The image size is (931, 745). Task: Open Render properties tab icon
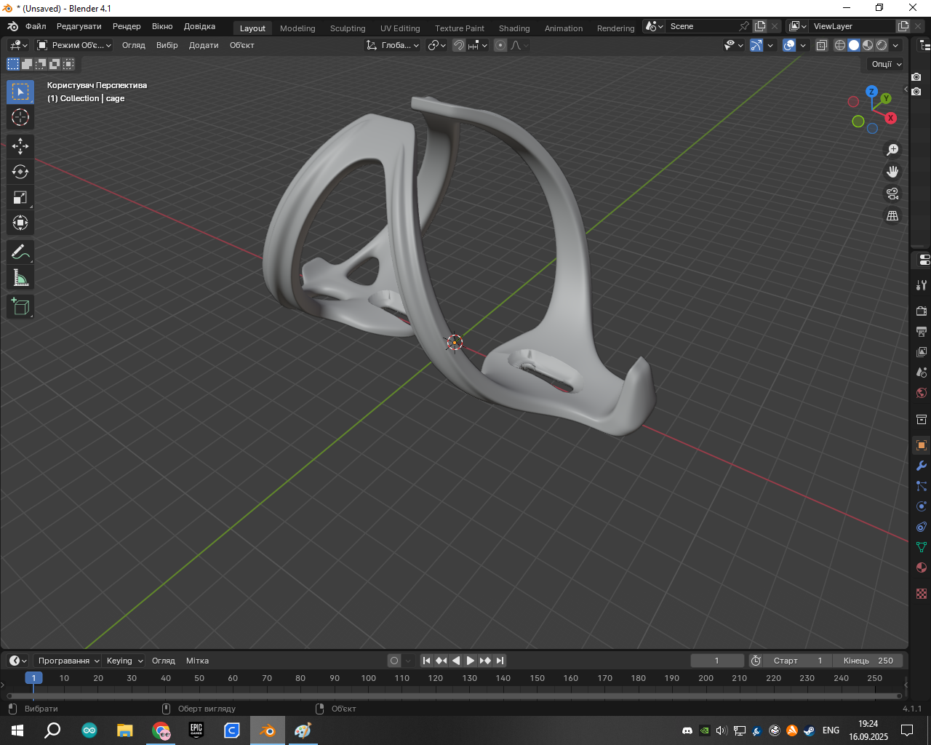[922, 311]
